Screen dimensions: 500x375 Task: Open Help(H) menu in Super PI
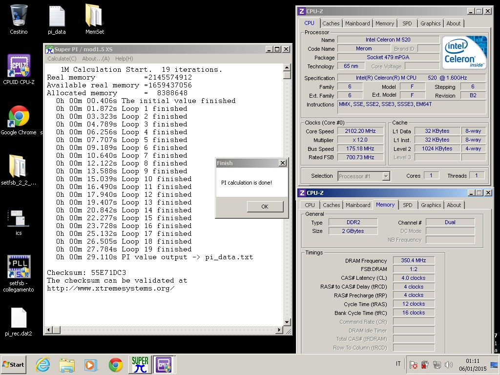click(124, 59)
